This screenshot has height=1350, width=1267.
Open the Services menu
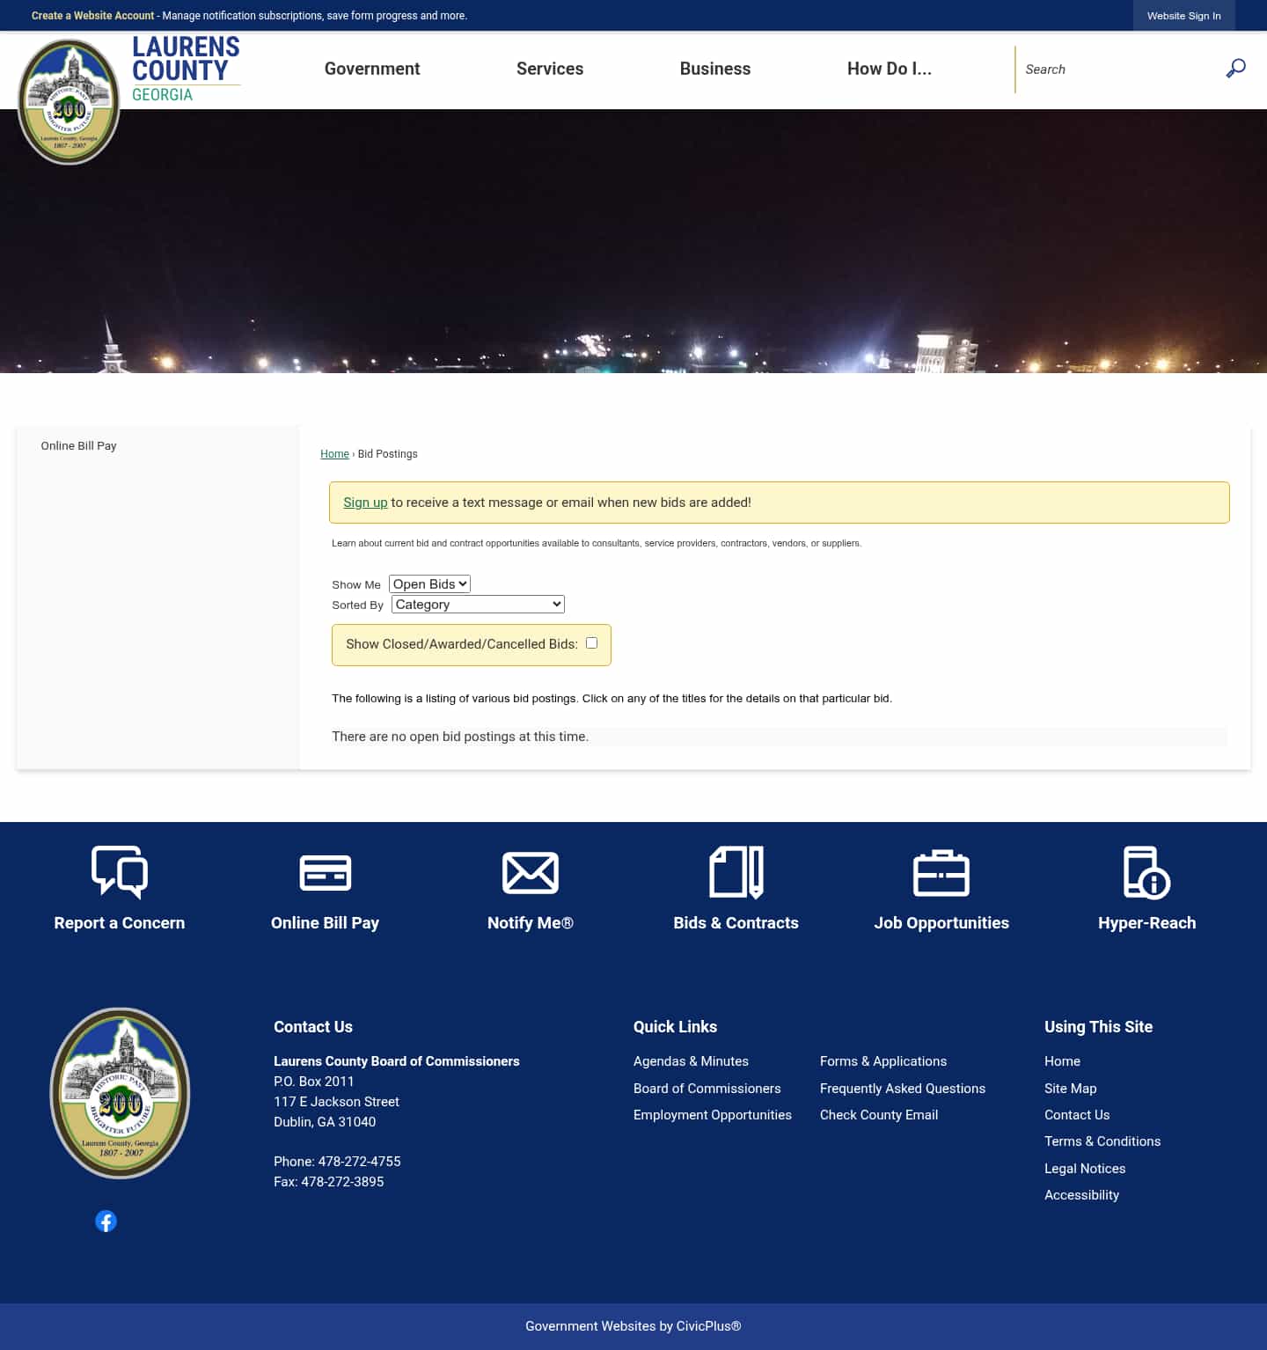[550, 69]
